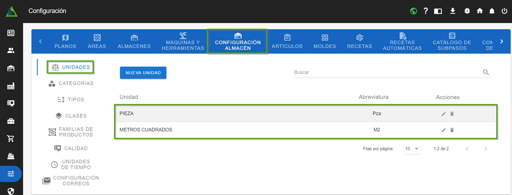Click the power logout icon
The height and width of the screenshot is (195, 512).
click(x=504, y=11)
